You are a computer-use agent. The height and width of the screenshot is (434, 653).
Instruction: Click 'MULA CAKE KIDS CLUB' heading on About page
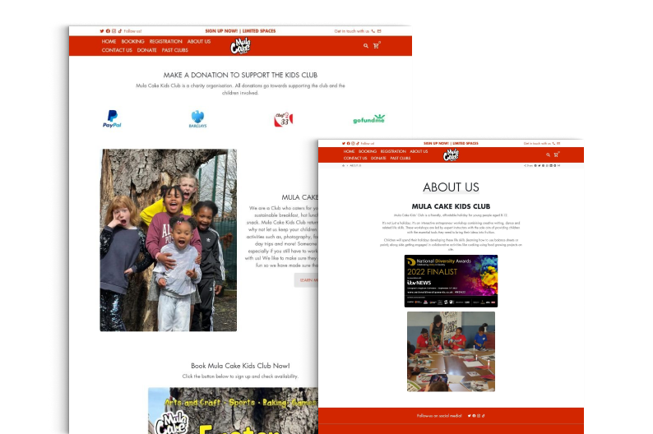(451, 206)
